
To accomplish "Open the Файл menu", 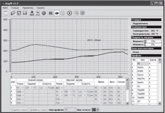I will pyautogui.click(x=5, y=8).
